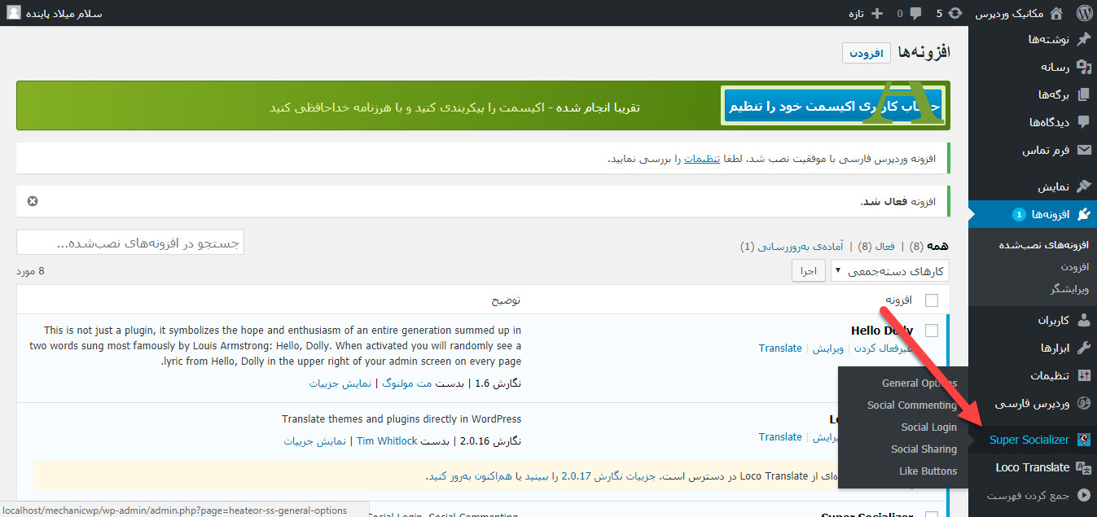Select the Media library camera icon
Screen dimensions: 1097x517
tap(1082, 68)
